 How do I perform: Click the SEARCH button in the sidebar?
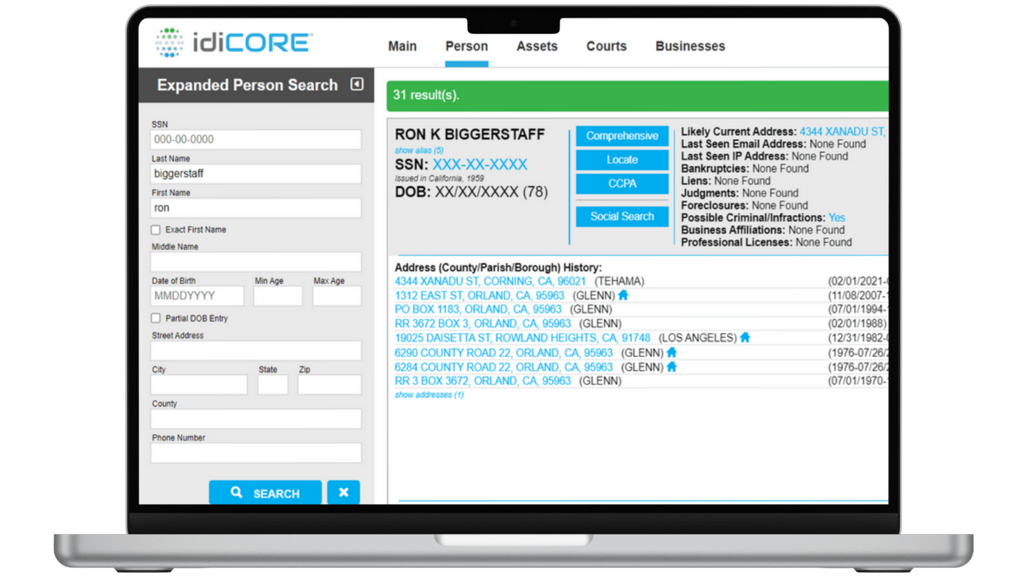click(x=265, y=492)
